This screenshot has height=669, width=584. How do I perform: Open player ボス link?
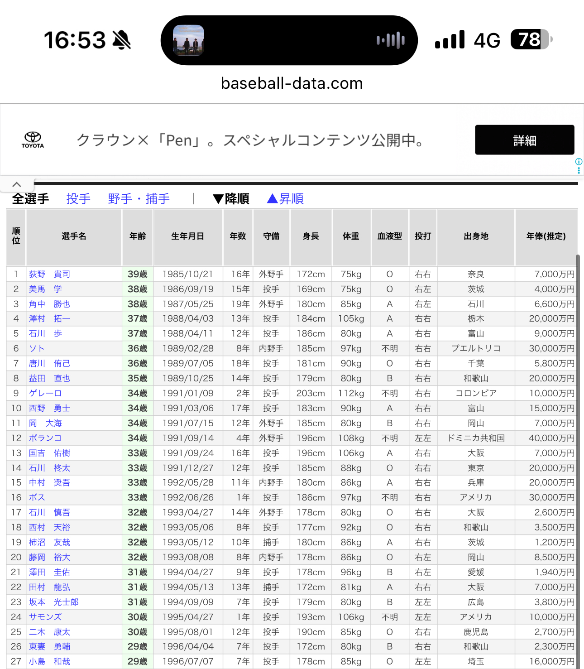tap(37, 497)
